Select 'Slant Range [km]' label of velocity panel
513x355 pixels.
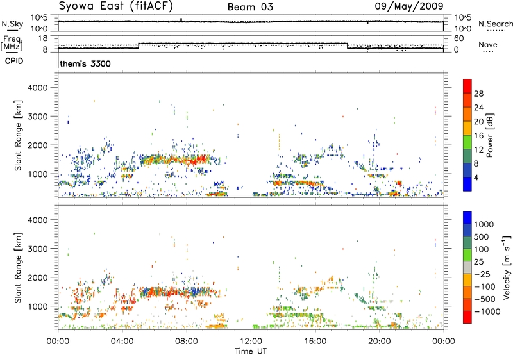[x=18, y=267]
